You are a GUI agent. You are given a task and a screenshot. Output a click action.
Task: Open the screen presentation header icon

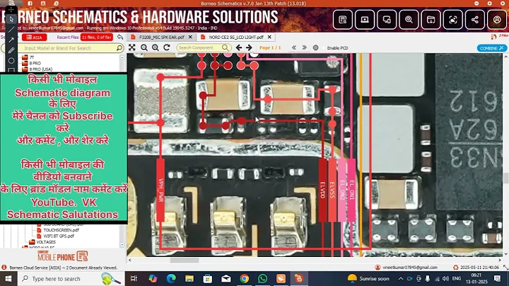pos(365,20)
